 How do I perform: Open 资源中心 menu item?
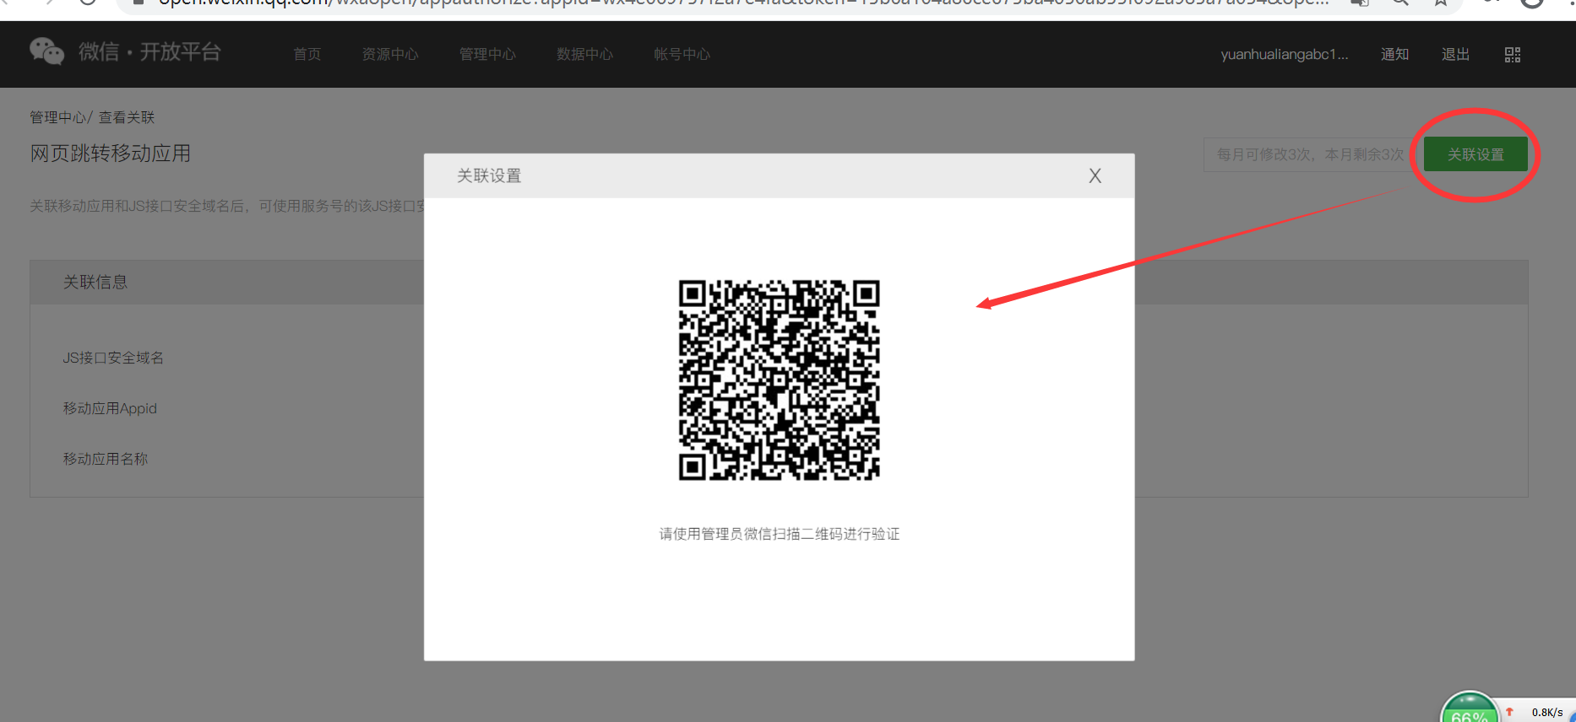[390, 55]
